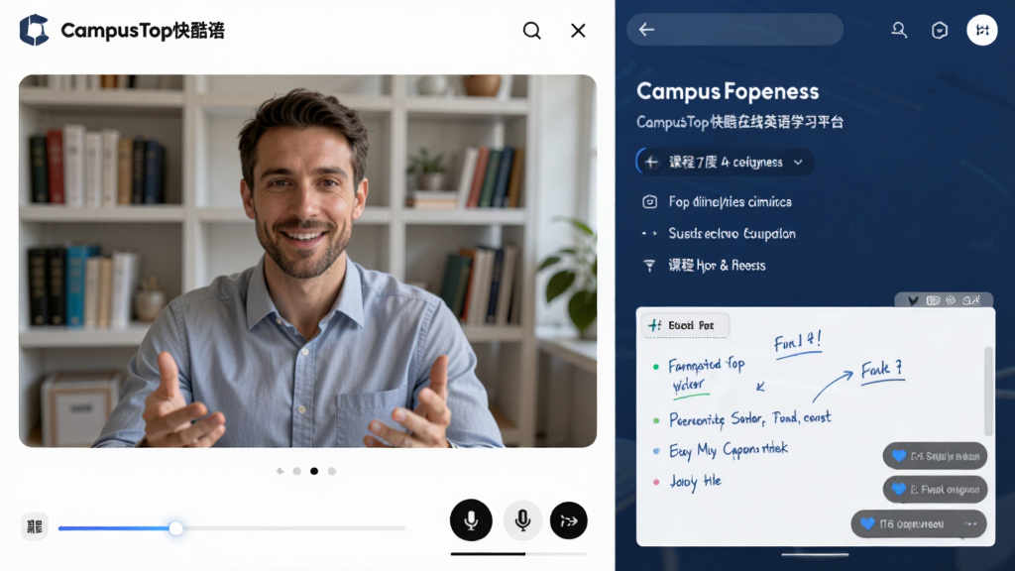Click the arrows icon beside 'Suede' row
1015x571 pixels.
point(649,233)
